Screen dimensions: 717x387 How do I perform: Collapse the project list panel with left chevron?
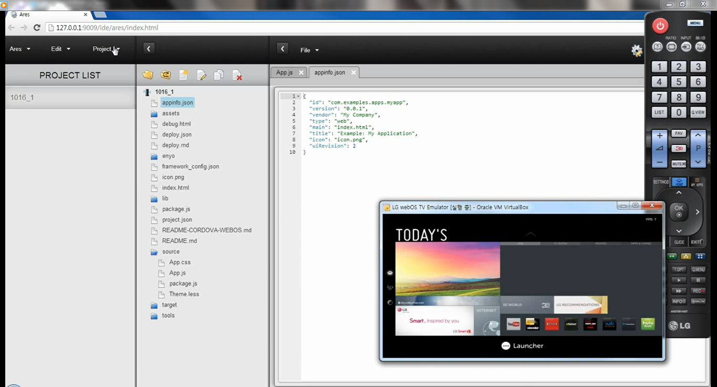(149, 49)
